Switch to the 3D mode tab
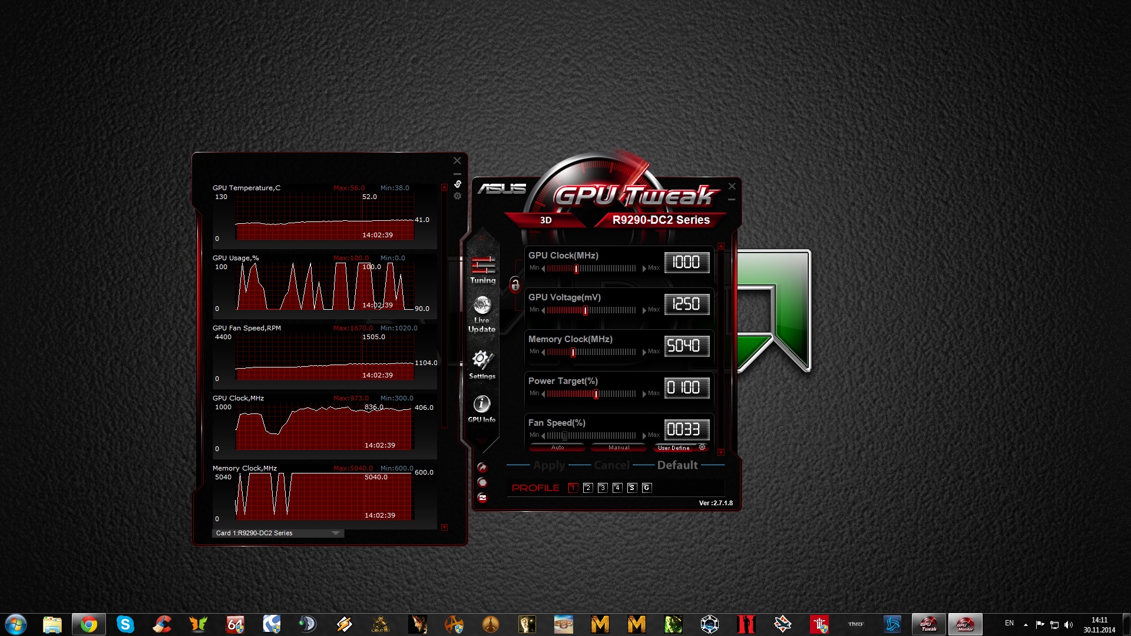1131x636 pixels. click(x=545, y=220)
